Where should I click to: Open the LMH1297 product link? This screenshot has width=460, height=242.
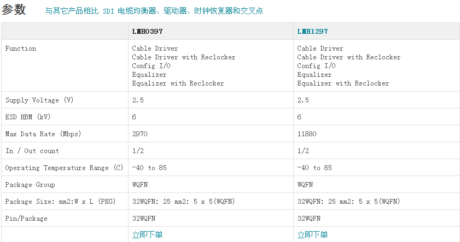[312, 32]
